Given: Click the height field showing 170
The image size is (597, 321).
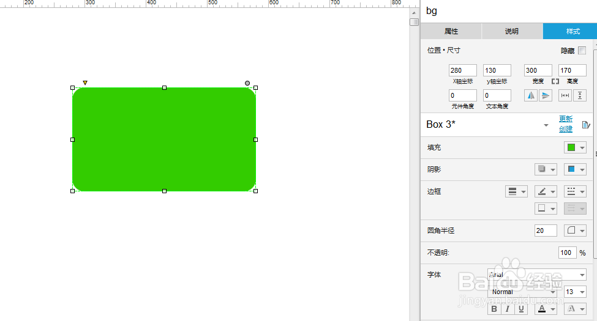Looking at the screenshot, I should point(573,70).
